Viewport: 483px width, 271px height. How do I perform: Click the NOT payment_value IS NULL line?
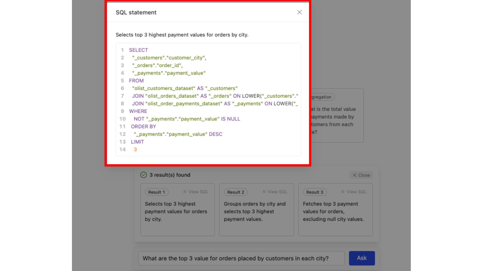(x=187, y=119)
